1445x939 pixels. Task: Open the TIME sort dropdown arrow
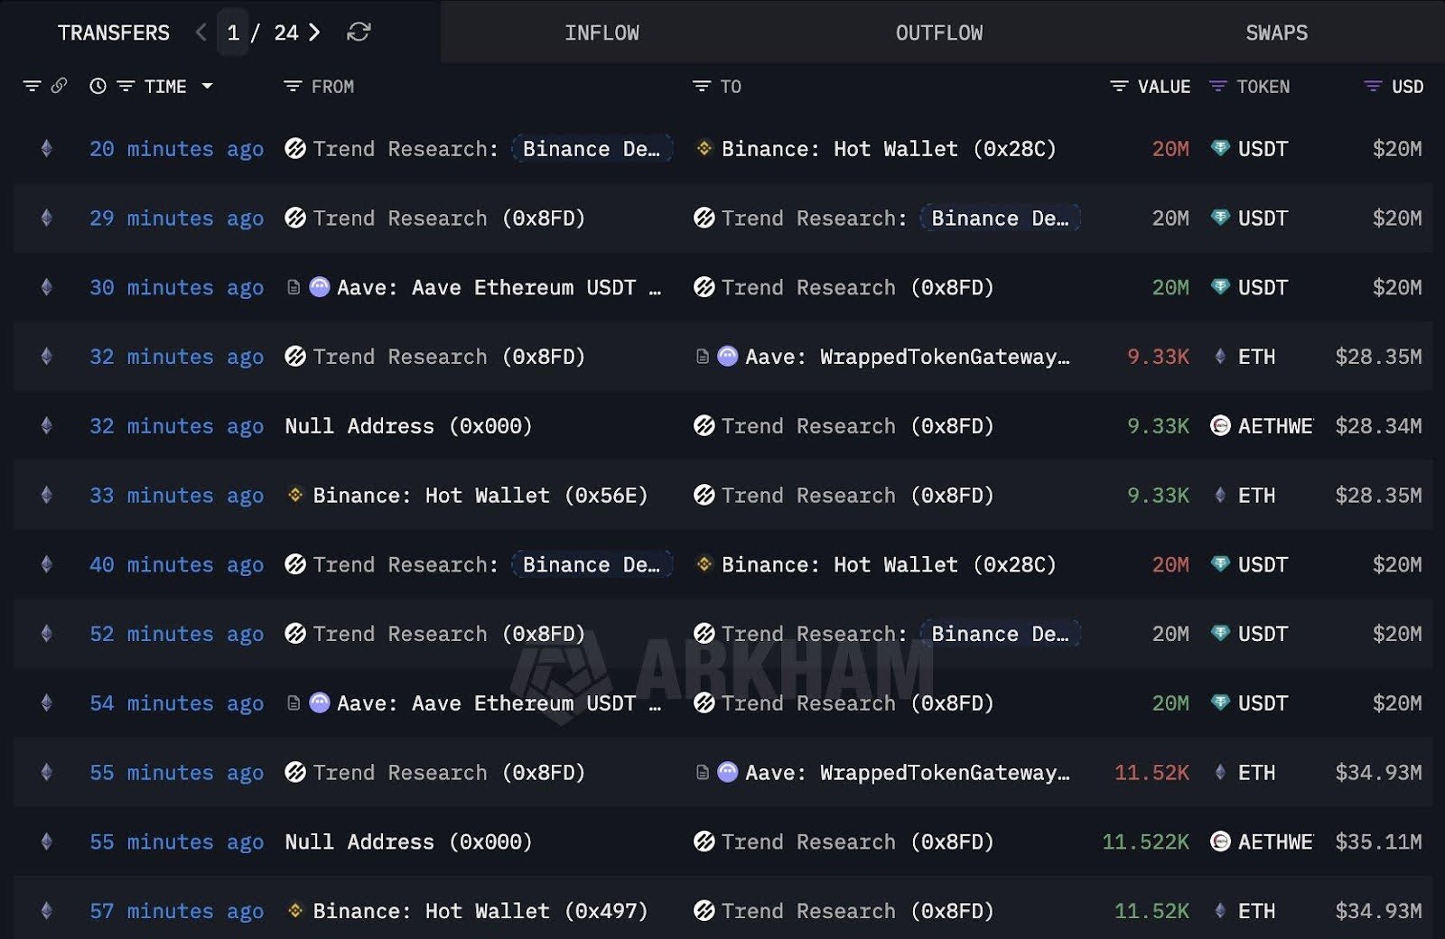click(208, 86)
